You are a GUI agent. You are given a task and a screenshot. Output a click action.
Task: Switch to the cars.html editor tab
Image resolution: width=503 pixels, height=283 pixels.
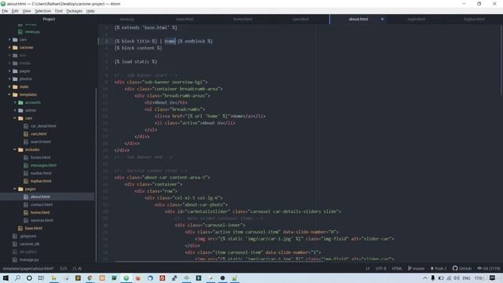[x=300, y=19]
